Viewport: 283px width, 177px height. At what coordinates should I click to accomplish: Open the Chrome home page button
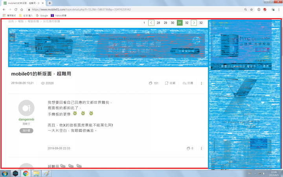coord(22,9)
